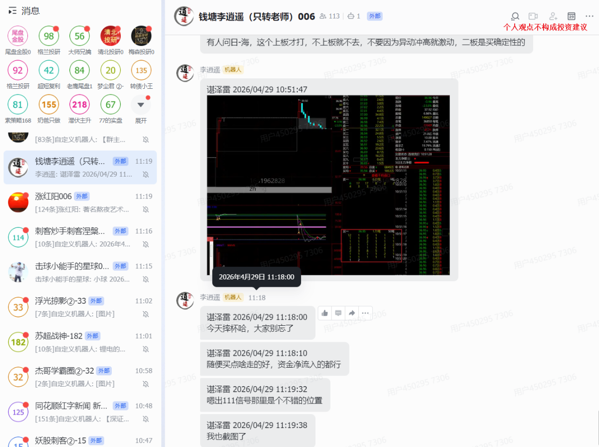Screen dimensions: 599x447
Task: Open the three-dot chat settings menu
Action: click(589, 16)
